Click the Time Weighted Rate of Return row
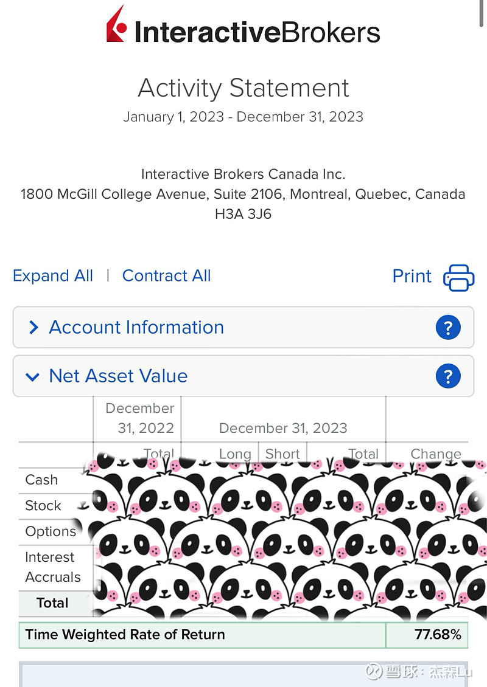The image size is (487, 687). 243,635
